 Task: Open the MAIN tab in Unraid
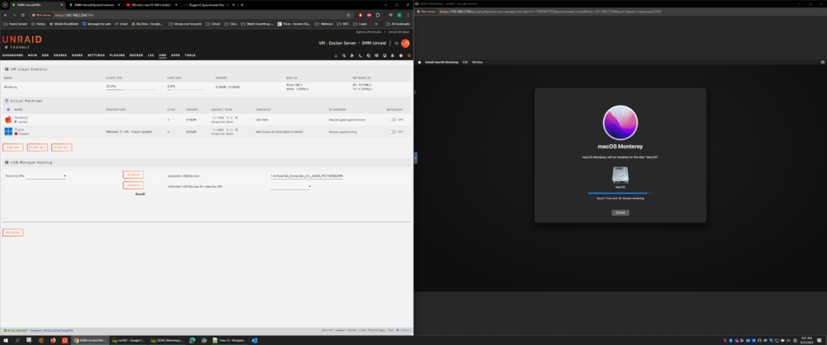(32, 55)
